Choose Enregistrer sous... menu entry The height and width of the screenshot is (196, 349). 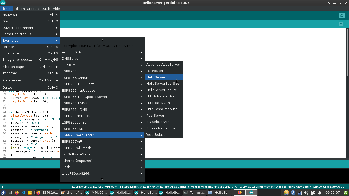click(30, 60)
